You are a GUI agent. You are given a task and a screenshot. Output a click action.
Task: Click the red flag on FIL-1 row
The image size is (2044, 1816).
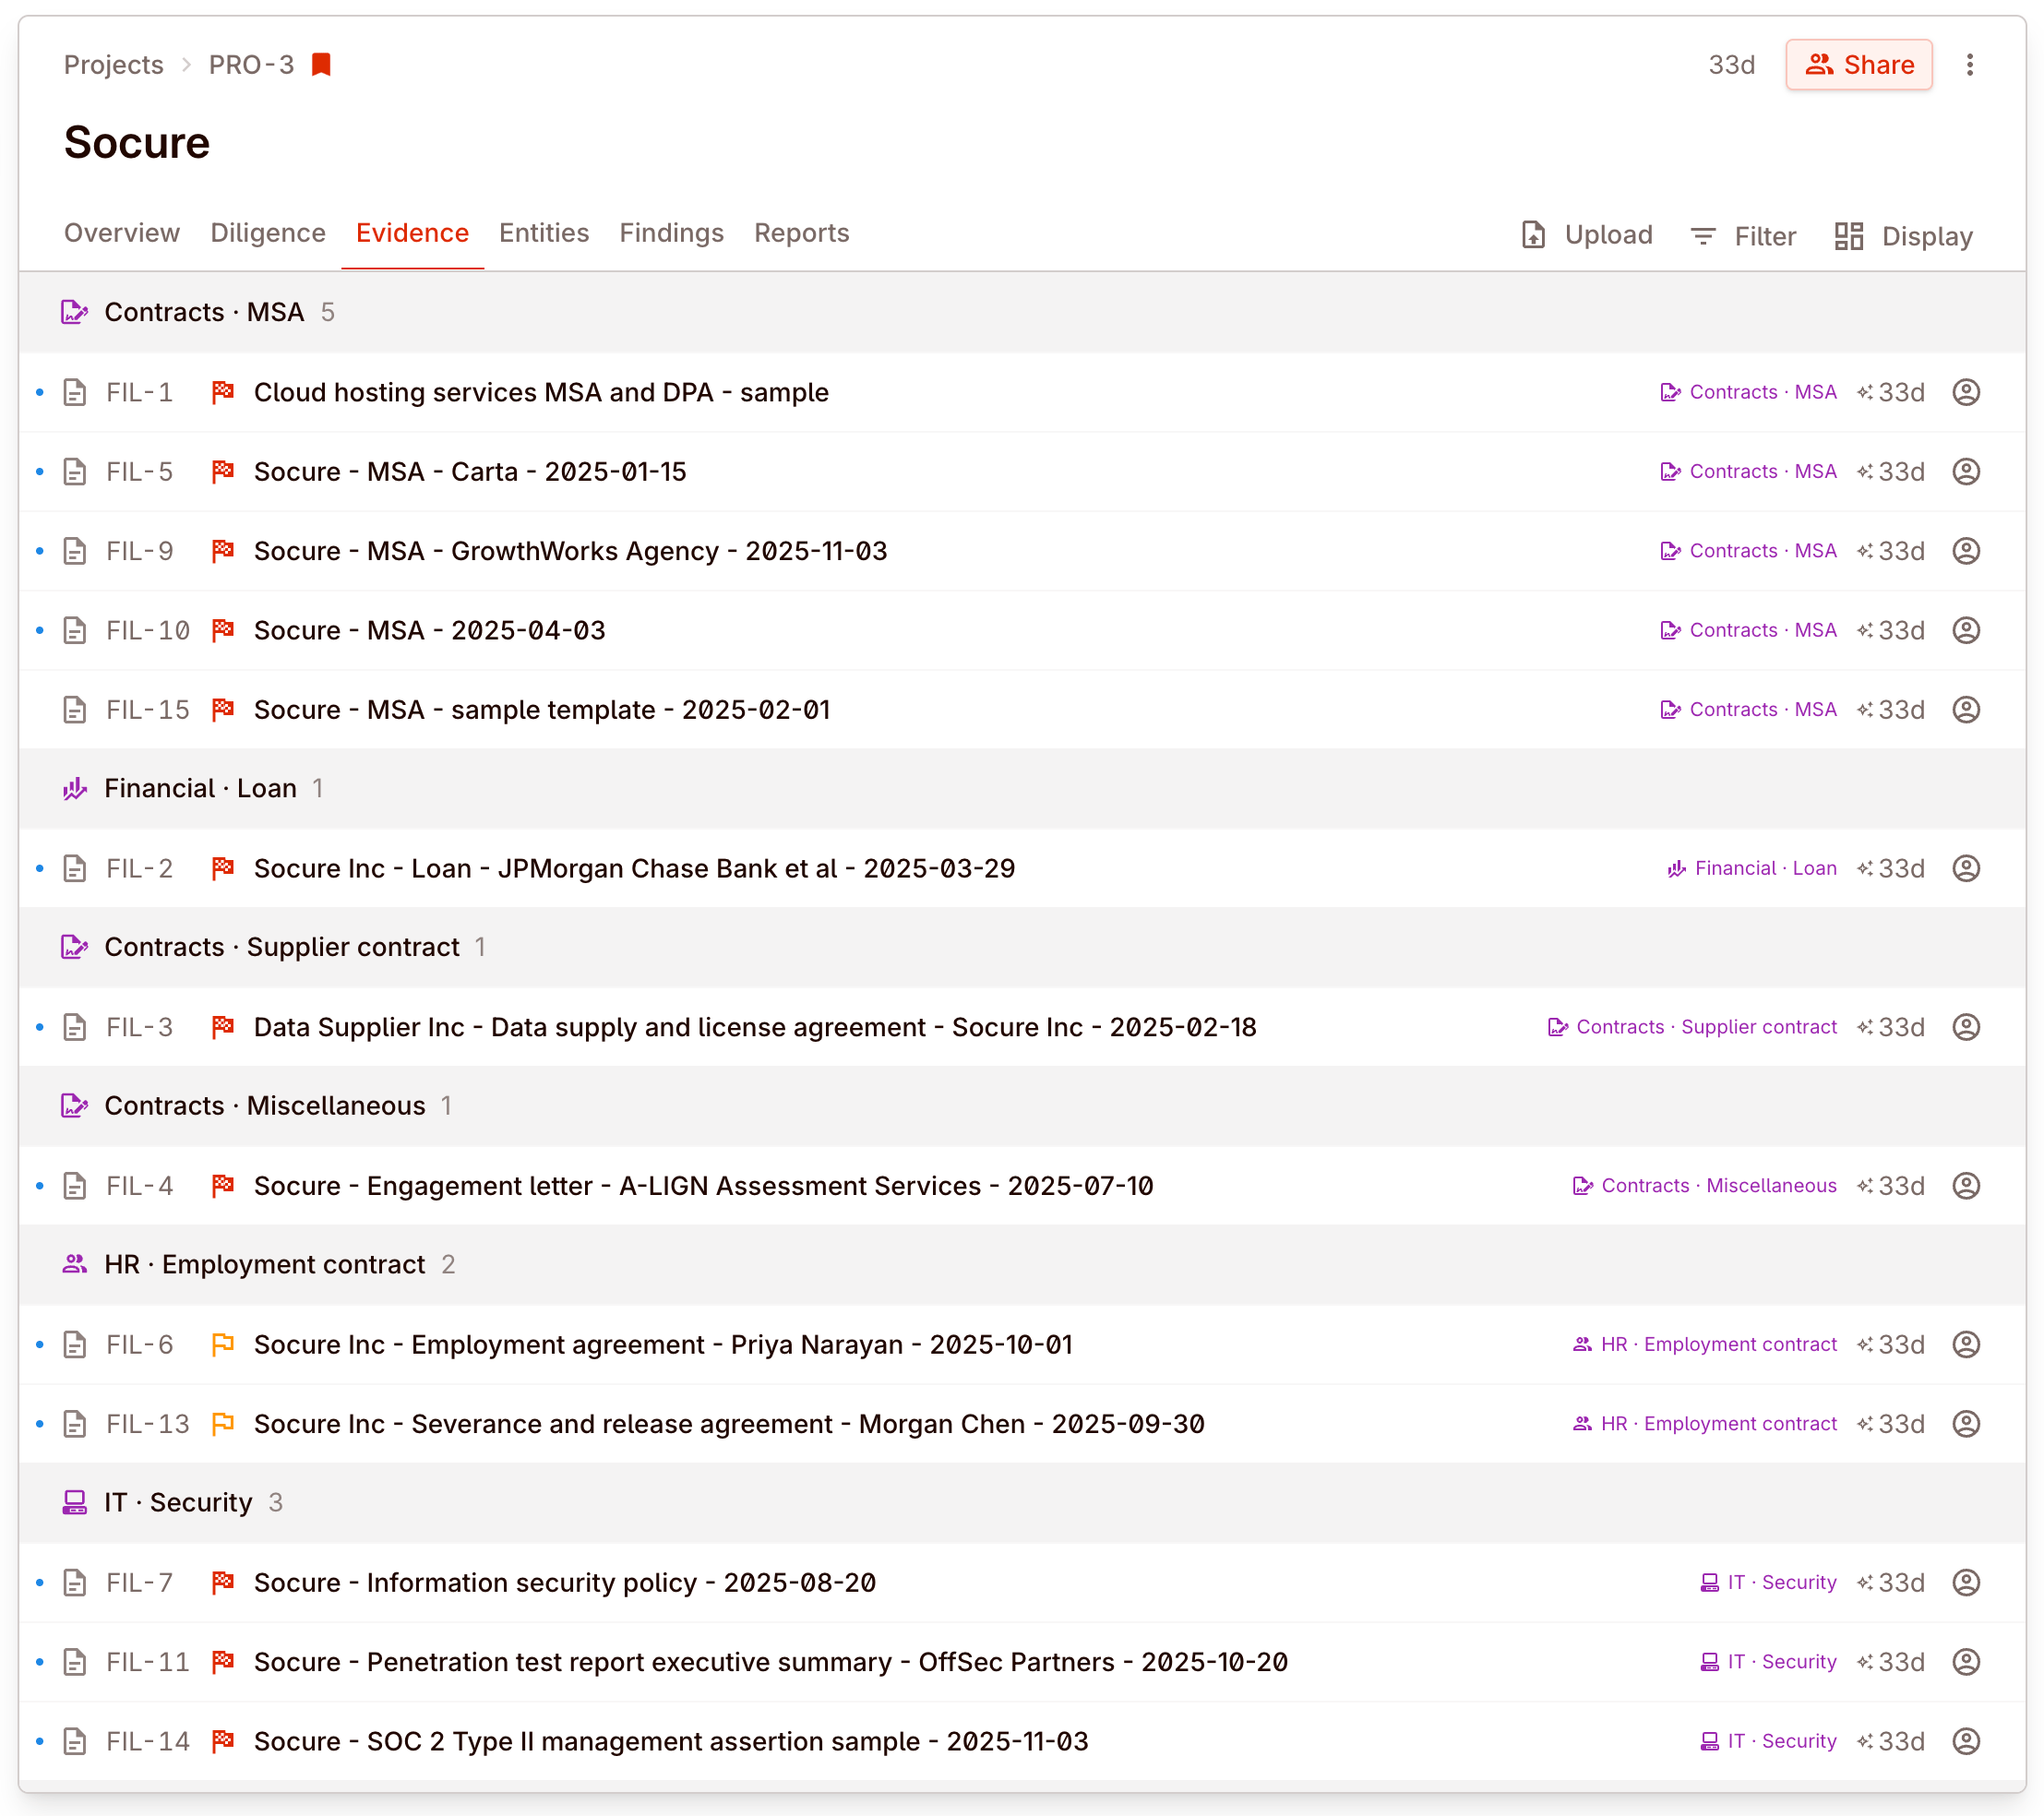click(x=223, y=392)
